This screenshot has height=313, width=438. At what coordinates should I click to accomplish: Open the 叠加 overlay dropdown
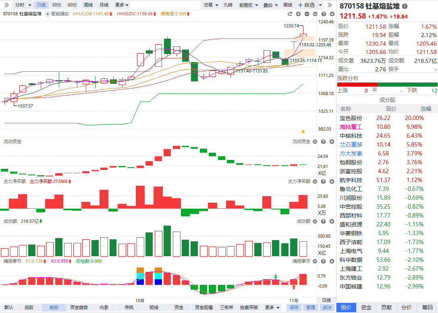(270, 5)
